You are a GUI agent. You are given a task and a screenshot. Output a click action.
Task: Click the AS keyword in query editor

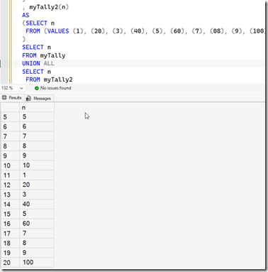tap(26, 15)
